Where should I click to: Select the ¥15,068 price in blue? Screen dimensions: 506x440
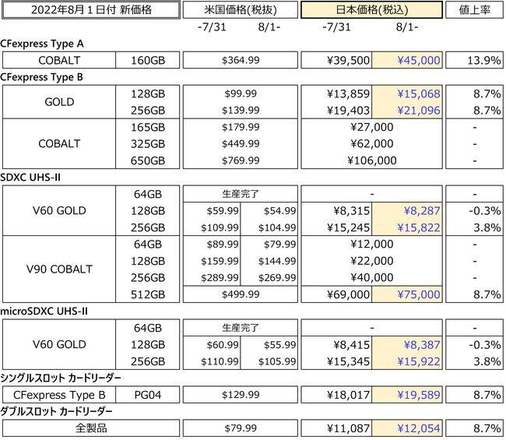407,94
